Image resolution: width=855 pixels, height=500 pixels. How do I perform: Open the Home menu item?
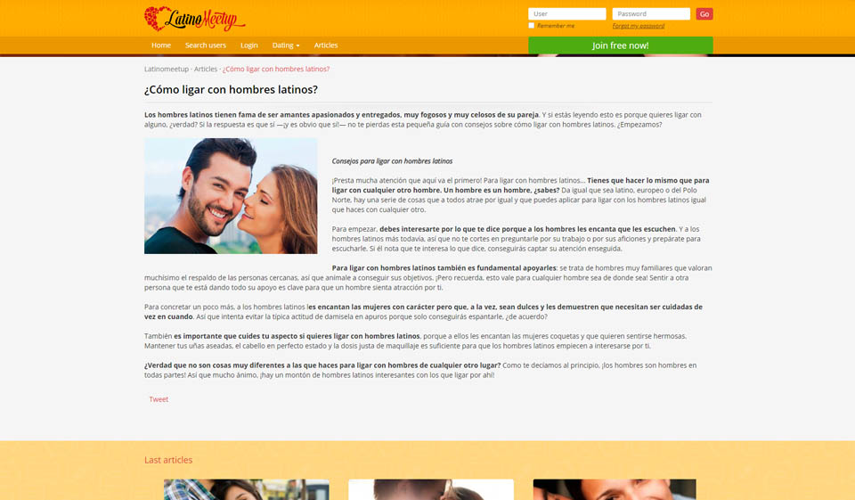coord(161,45)
